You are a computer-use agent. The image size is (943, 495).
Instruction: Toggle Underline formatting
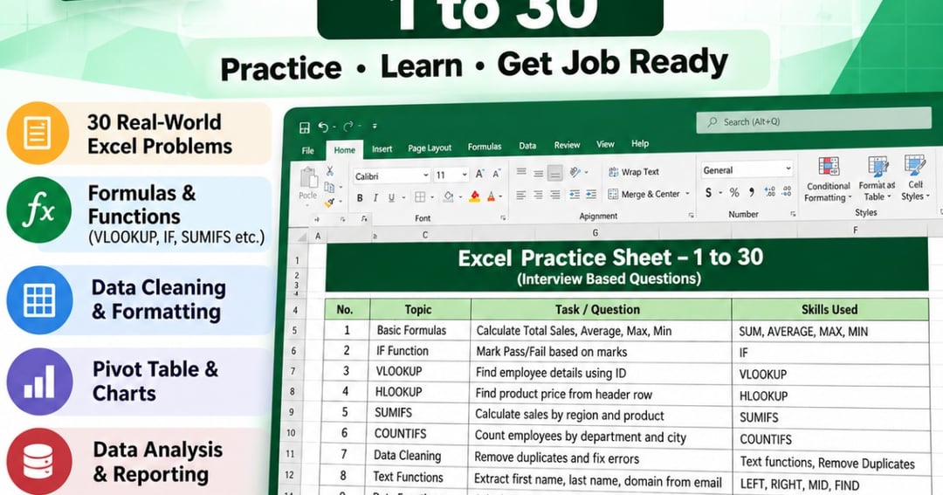tap(391, 197)
